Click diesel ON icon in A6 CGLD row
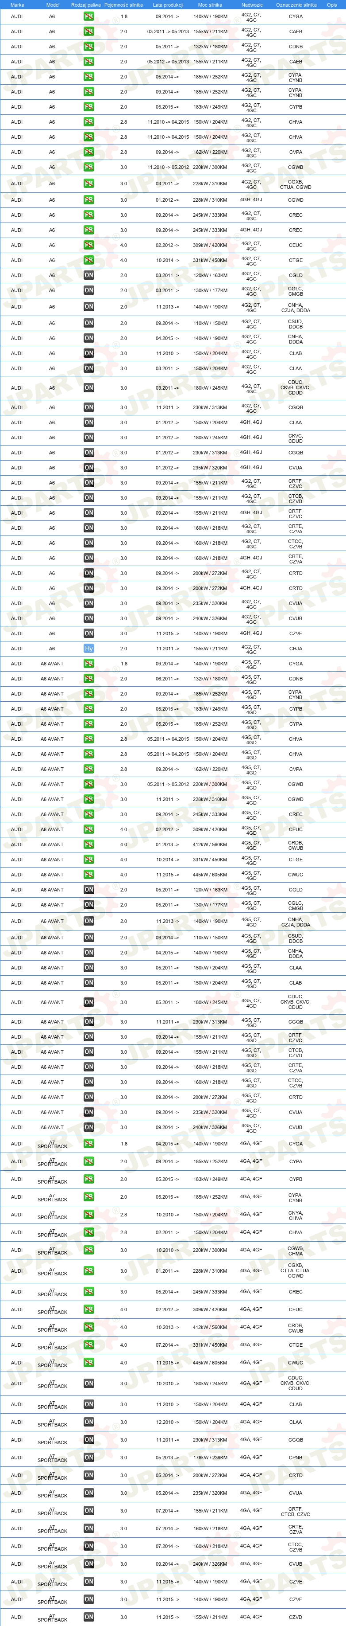This screenshot has height=1626, width=346. click(x=89, y=275)
